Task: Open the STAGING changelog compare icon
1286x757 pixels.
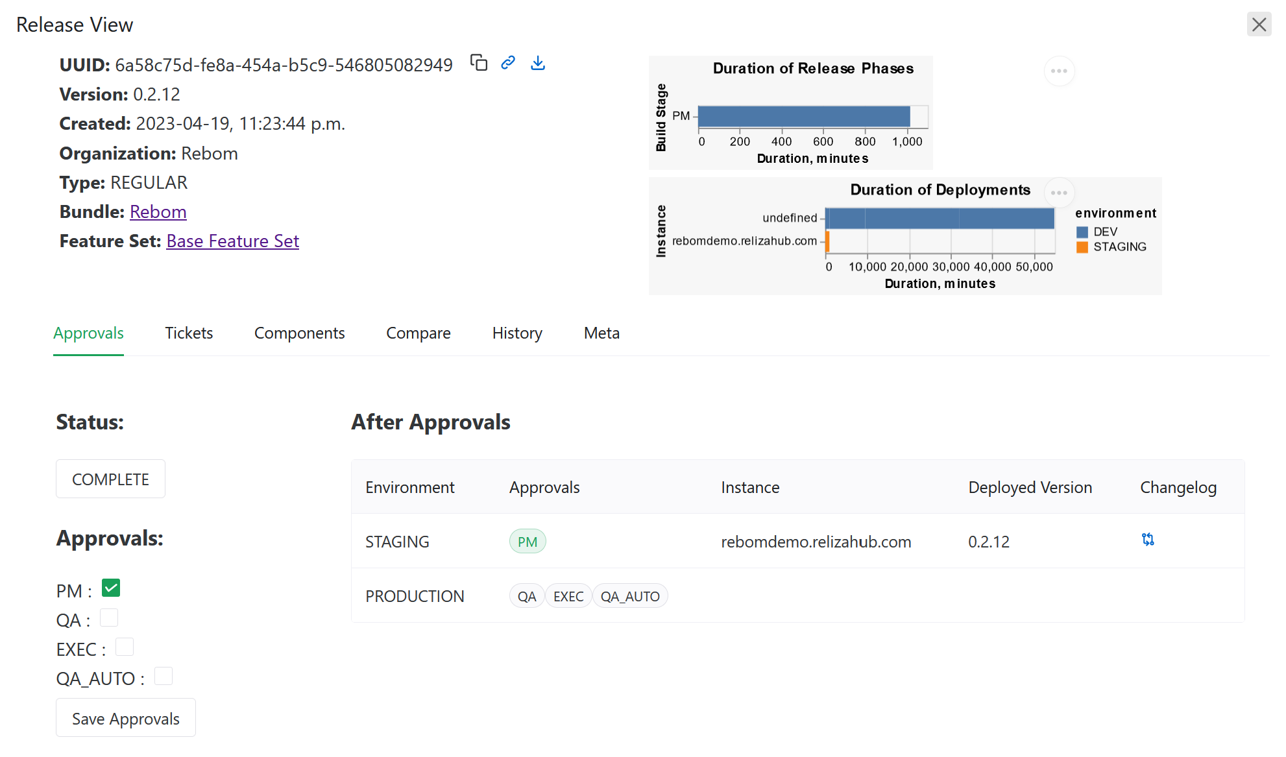Action: click(x=1148, y=540)
